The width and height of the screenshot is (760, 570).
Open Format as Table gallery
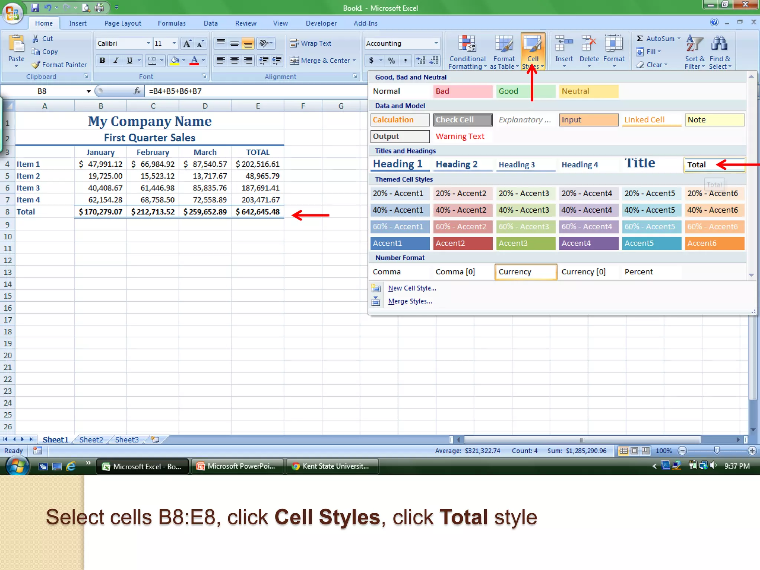click(504, 52)
